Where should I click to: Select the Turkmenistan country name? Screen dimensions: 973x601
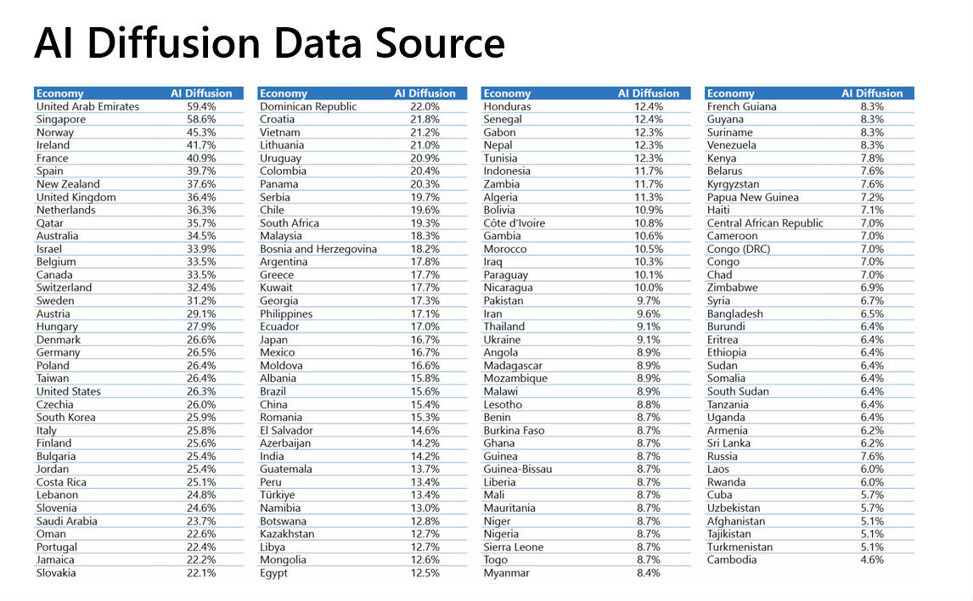point(740,548)
